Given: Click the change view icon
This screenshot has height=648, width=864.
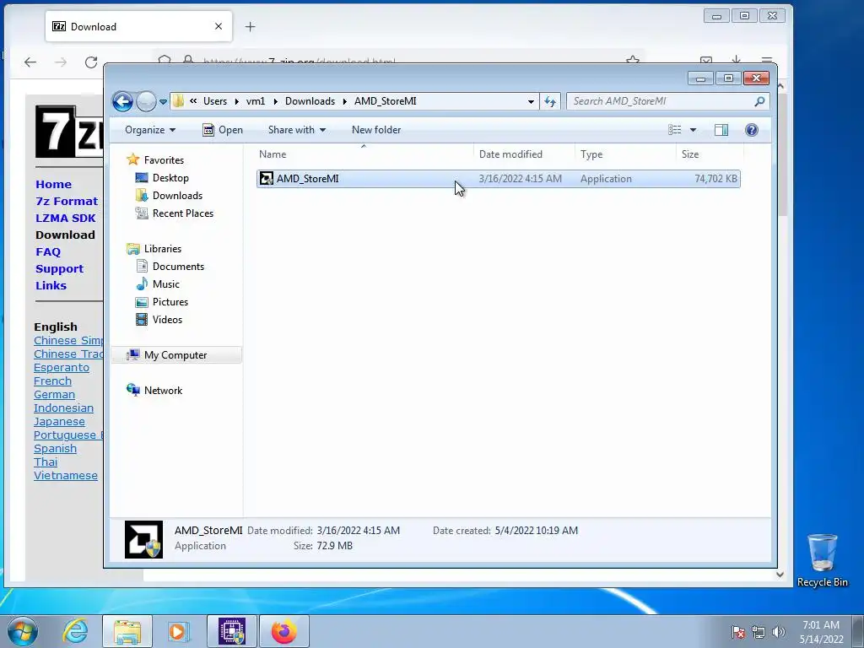Looking at the screenshot, I should 674,130.
